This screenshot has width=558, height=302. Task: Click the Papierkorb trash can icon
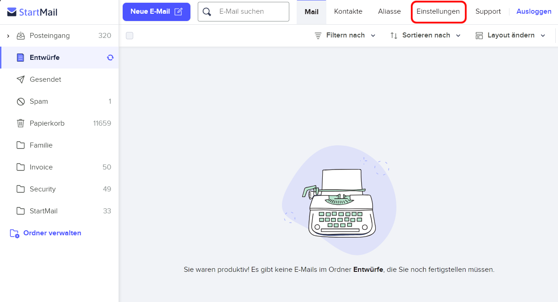pos(21,123)
